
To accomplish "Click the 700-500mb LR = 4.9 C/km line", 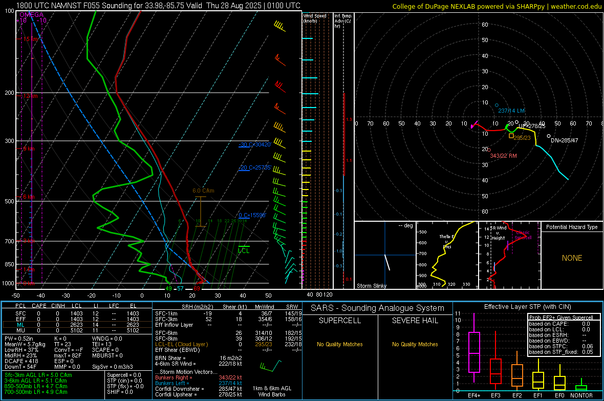I will 36,392.
